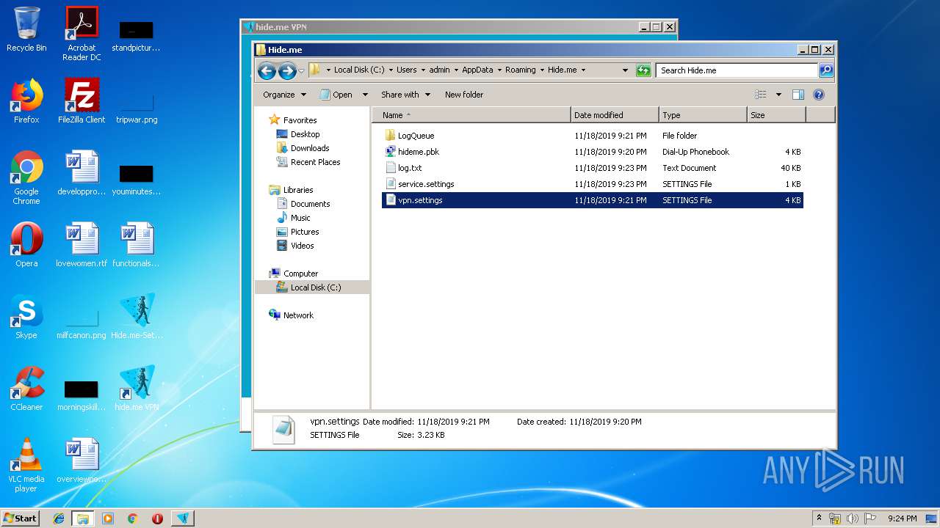The width and height of the screenshot is (940, 528).
Task: Click the lovewomen.rtf desktop file
Action: [82, 245]
